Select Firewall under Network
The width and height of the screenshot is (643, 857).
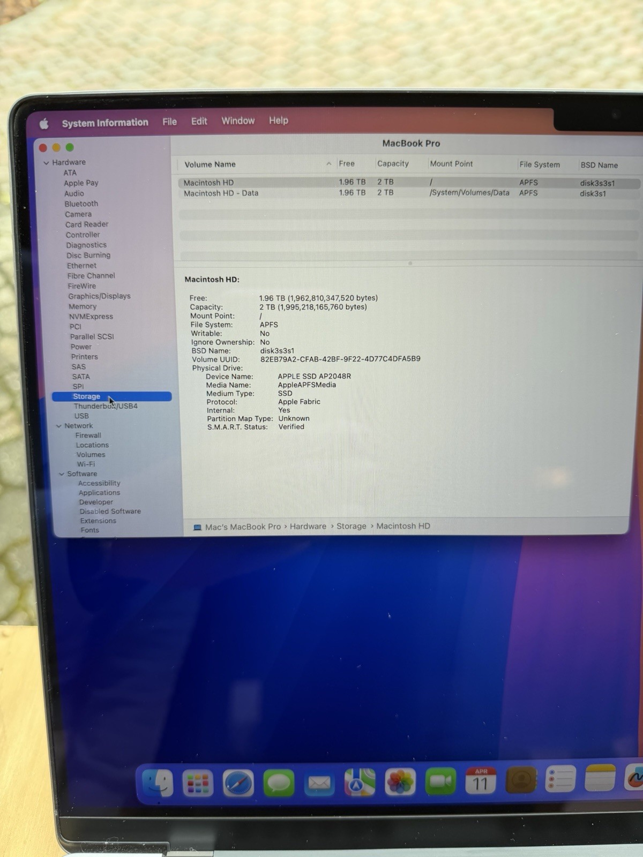point(88,435)
